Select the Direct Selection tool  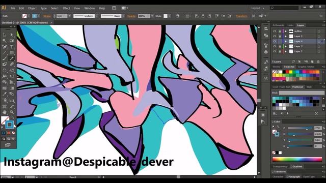12,35
